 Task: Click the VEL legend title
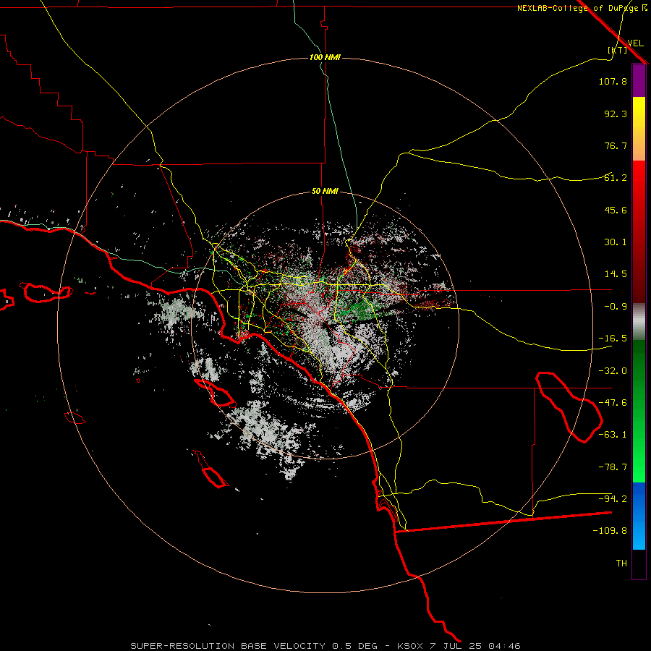coord(635,43)
